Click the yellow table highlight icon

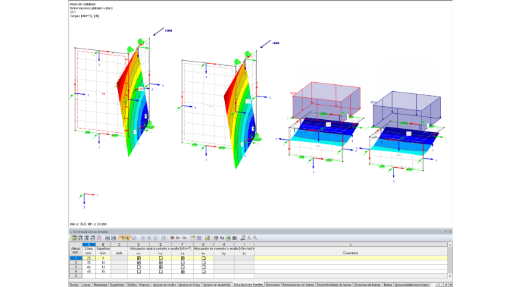(x=193, y=238)
